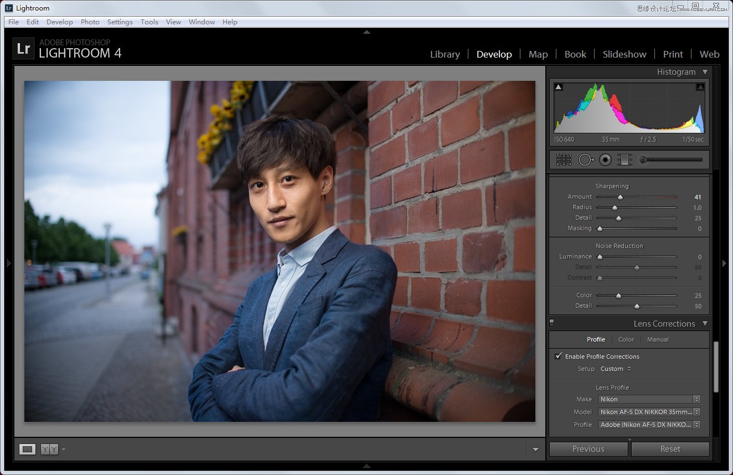The height and width of the screenshot is (475, 733).
Task: Select the Crop Overlay tool
Action: pyautogui.click(x=564, y=159)
